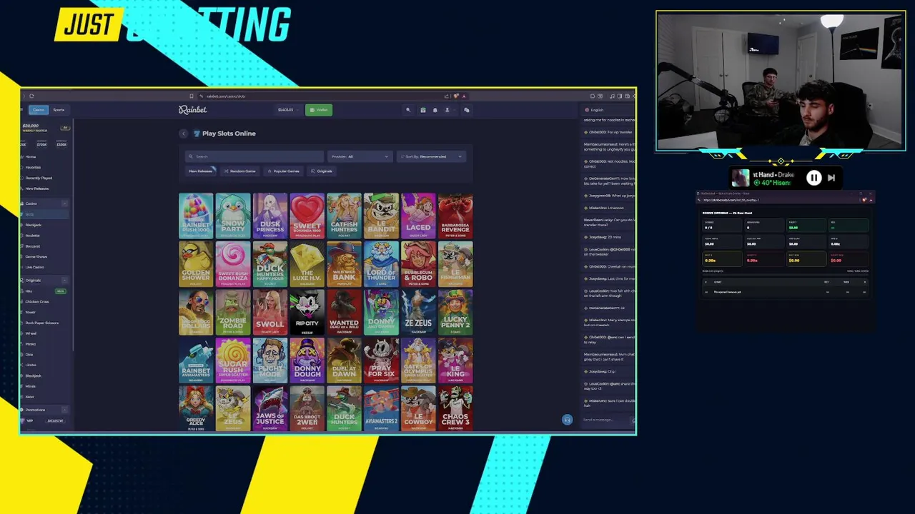Open the Sugar Rush game tile
Screen dimensions: 915x514
coord(233,361)
